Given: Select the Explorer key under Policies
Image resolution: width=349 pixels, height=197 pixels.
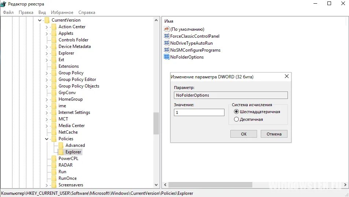Looking at the screenshot, I should (x=73, y=152).
